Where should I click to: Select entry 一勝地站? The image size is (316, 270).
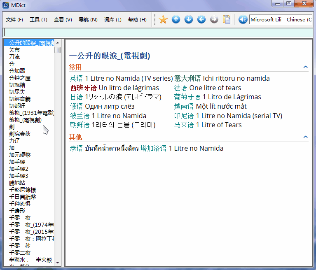coord(14,183)
